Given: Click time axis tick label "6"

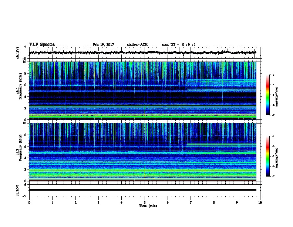Looking at the screenshot, I should pyautogui.click(x=168, y=203).
